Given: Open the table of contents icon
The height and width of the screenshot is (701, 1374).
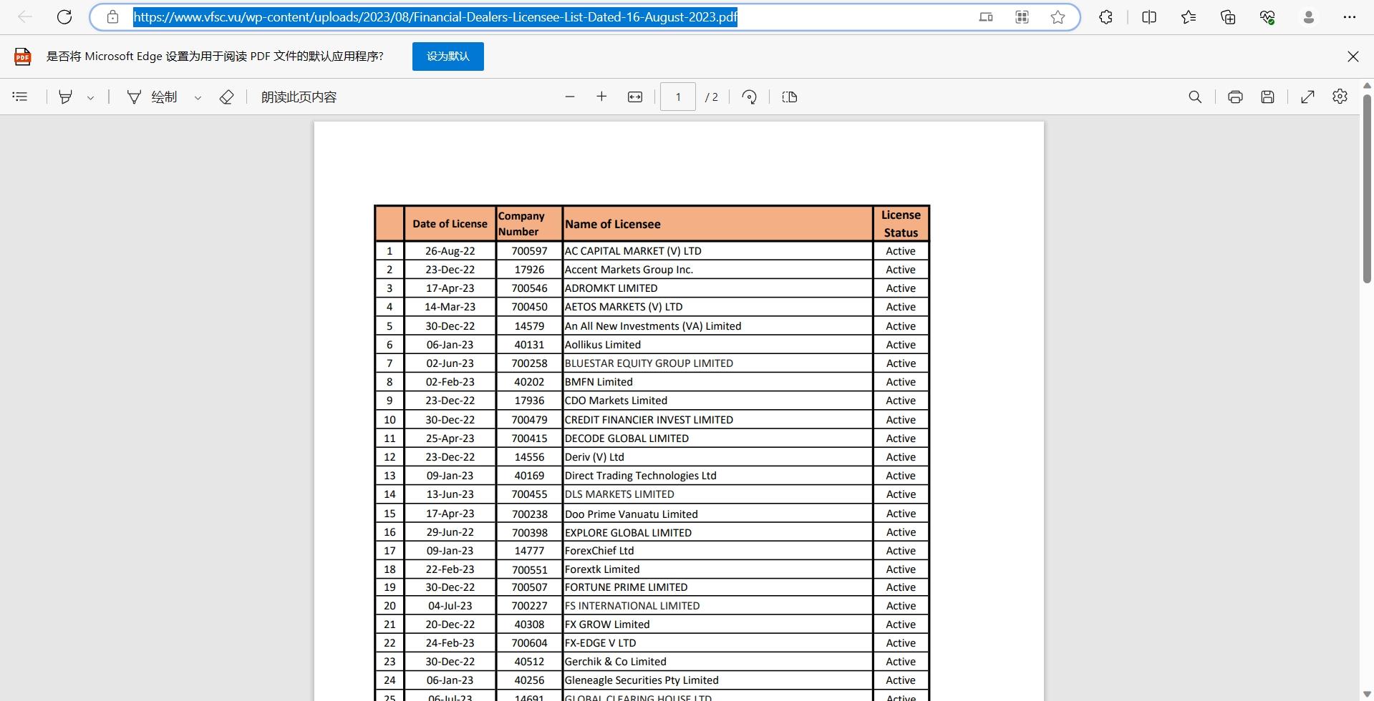Looking at the screenshot, I should pyautogui.click(x=20, y=97).
